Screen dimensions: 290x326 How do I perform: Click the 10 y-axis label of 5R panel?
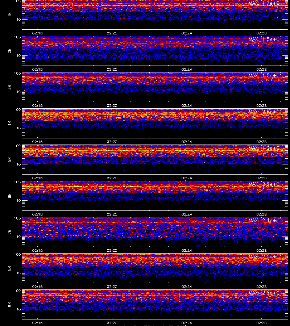(x=18, y=164)
